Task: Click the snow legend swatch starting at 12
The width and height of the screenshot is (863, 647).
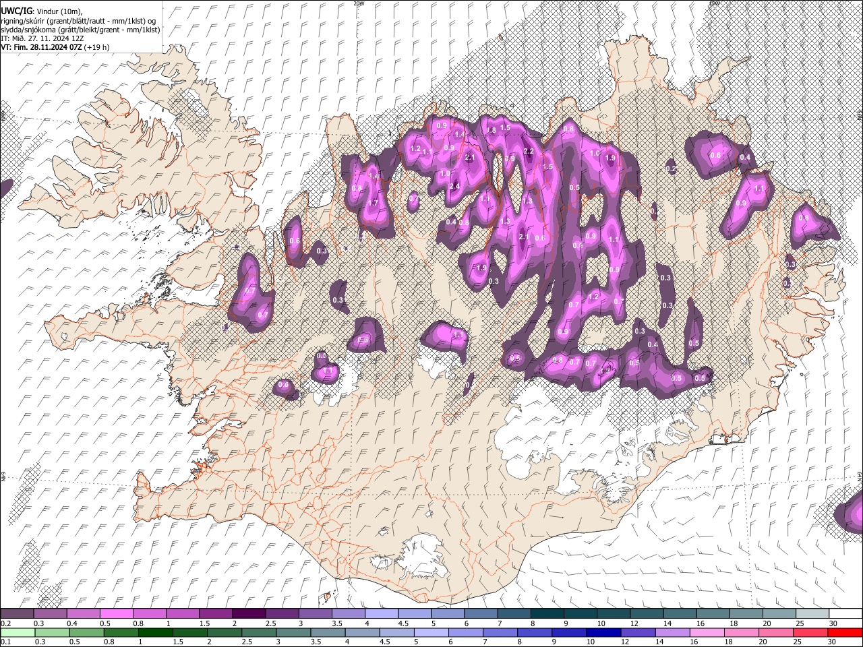Action: coord(647,614)
